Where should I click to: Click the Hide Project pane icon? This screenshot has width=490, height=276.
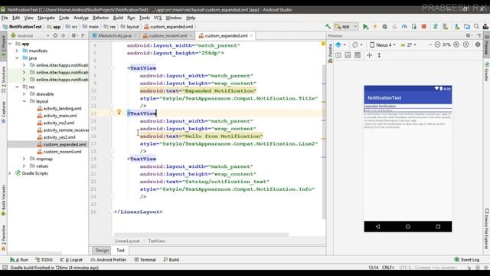click(x=83, y=36)
